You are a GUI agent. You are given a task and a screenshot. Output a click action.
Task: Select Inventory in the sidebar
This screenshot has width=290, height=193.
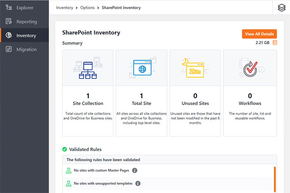tap(24, 35)
